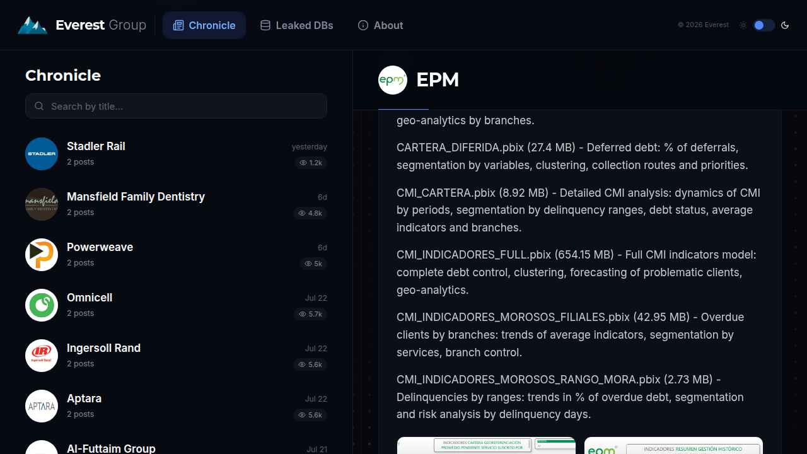Image resolution: width=807 pixels, height=454 pixels.
Task: Click the 1.2k views badge for Stadler Rail
Action: pyautogui.click(x=311, y=163)
